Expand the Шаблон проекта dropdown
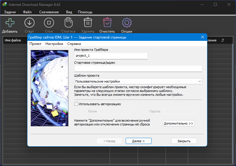 click(x=200, y=81)
